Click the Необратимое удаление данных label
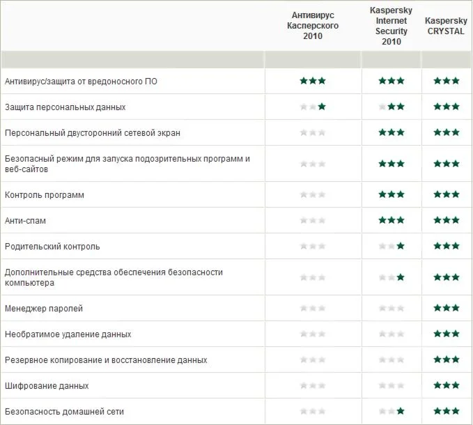The image size is (473, 425). point(68,334)
